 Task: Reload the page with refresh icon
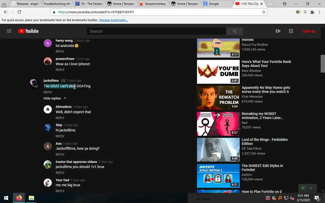[x=19, y=12]
